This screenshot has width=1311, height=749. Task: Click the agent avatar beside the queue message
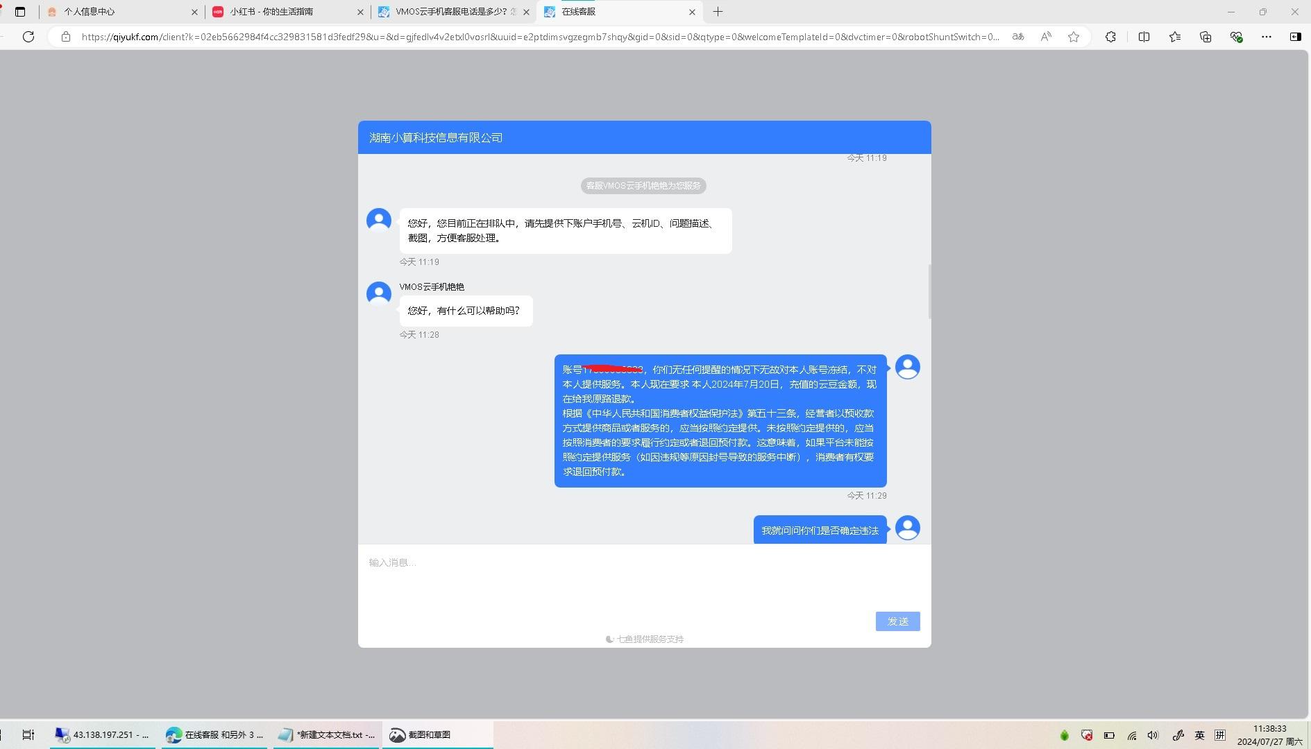[x=379, y=221]
